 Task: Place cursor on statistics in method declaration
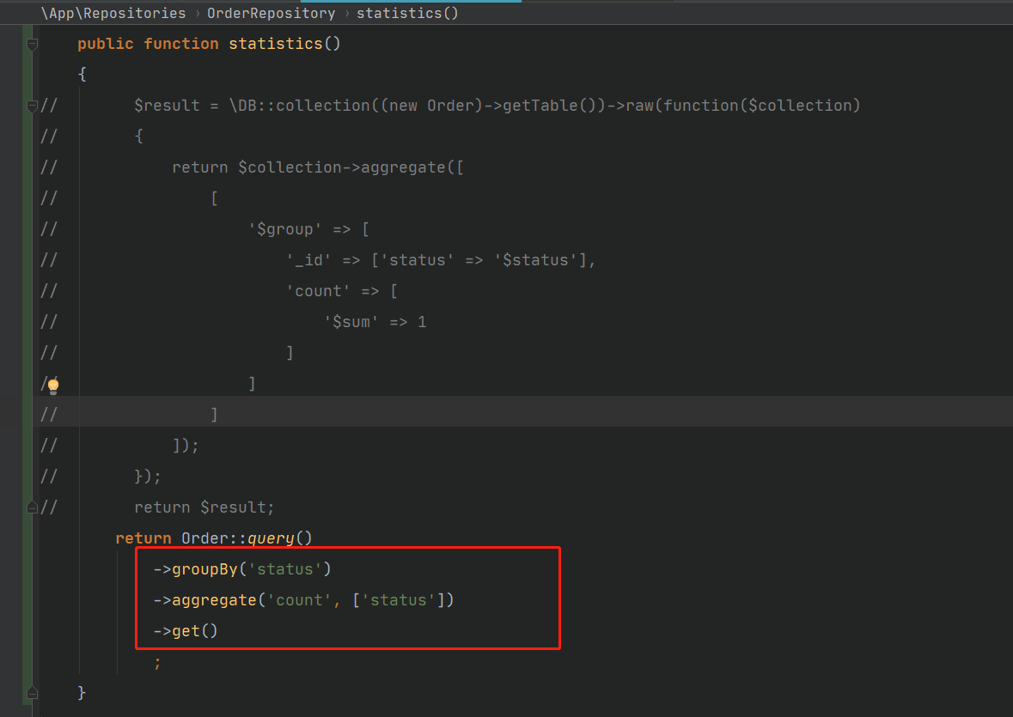click(x=275, y=44)
